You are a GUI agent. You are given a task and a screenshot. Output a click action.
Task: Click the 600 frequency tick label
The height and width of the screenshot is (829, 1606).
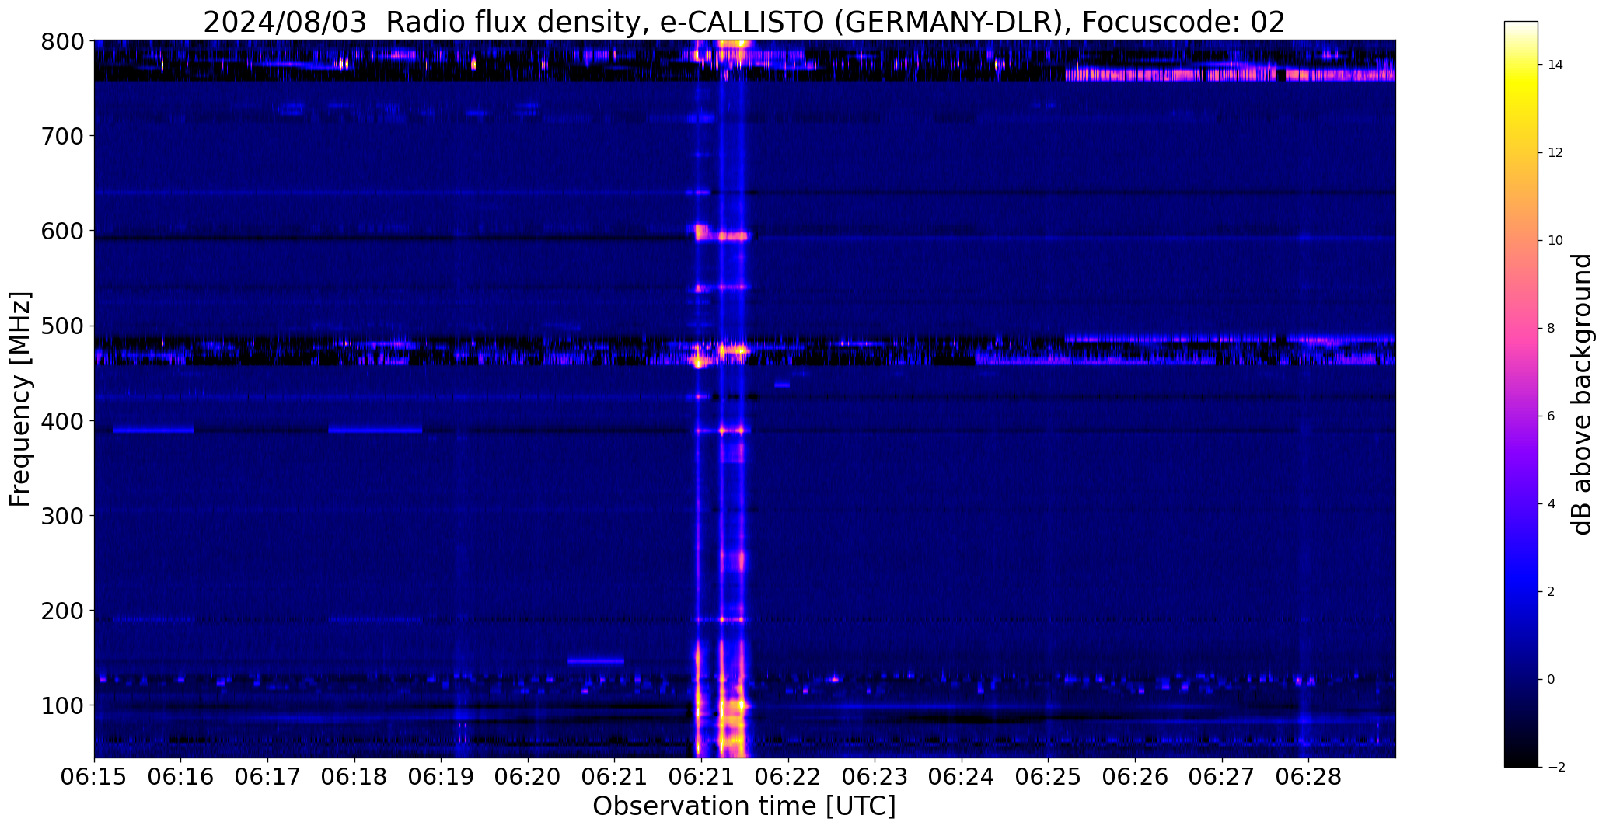(x=61, y=231)
